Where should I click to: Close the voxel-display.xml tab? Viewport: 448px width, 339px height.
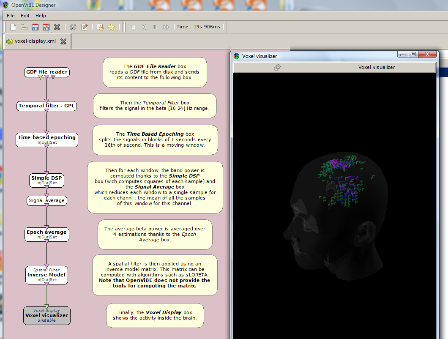[x=63, y=41]
